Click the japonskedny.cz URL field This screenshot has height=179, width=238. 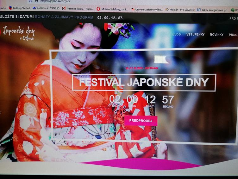click(x=55, y=1)
